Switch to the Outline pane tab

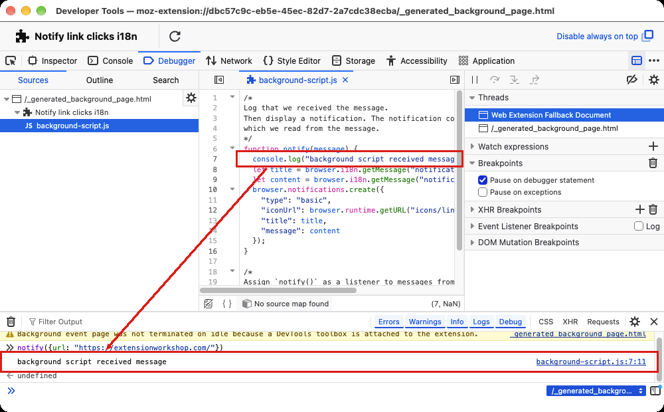(100, 80)
